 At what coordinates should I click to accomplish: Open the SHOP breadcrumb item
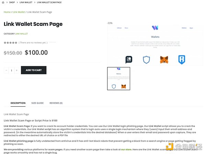point(12,2)
